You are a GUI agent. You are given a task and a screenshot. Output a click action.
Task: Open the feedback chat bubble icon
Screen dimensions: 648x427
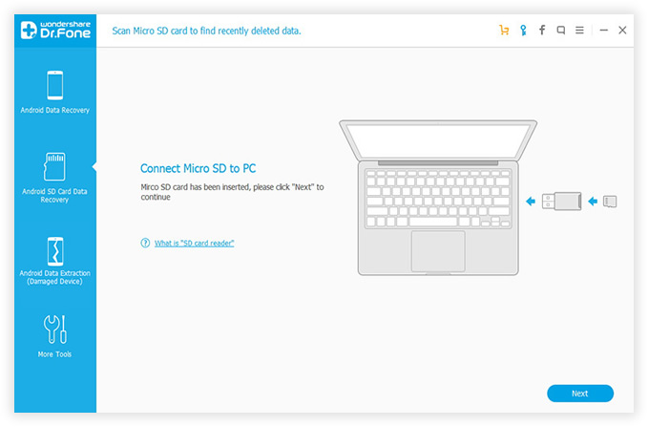point(561,31)
